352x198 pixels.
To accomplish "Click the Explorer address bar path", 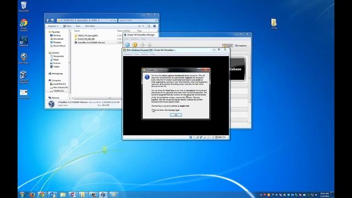I will pos(84,20).
